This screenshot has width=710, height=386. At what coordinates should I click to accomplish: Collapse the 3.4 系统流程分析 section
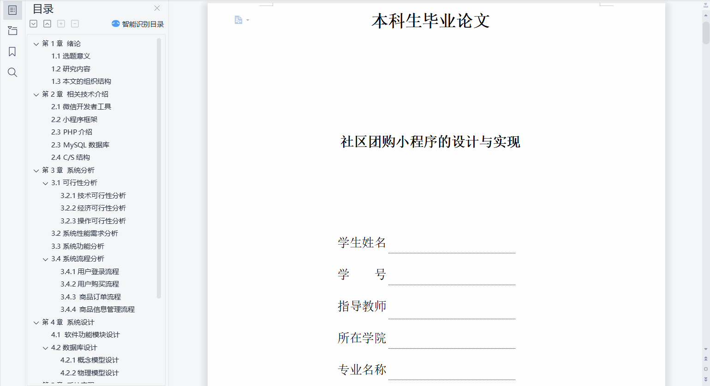pyautogui.click(x=46, y=259)
